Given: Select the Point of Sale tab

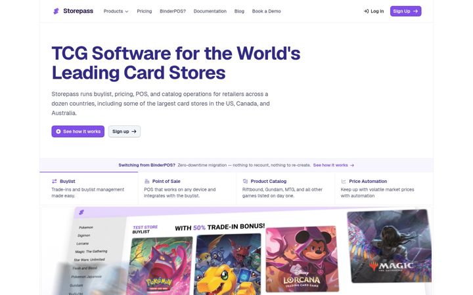Looking at the screenshot, I should 187,188.
